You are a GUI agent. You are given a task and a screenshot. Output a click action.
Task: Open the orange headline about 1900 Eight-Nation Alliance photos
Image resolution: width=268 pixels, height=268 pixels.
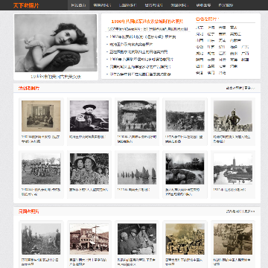tap(147, 22)
